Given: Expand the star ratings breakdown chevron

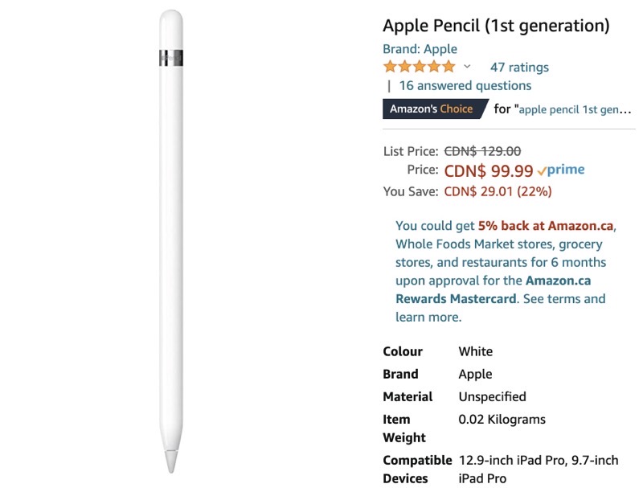Looking at the screenshot, I should coord(467,67).
